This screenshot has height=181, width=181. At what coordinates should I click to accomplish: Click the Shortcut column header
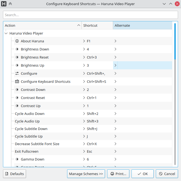[x=97, y=25]
